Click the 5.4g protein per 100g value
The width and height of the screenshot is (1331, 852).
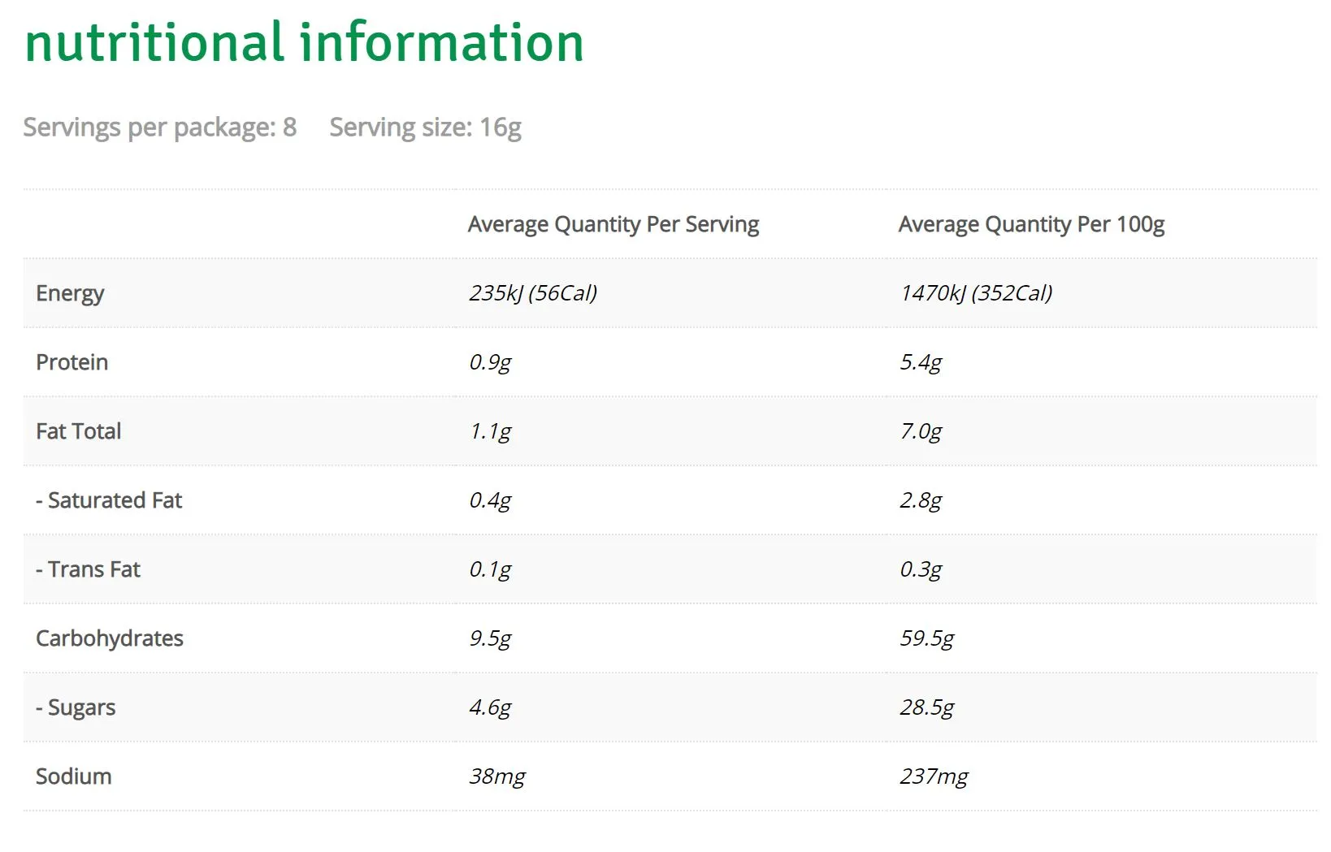click(921, 362)
